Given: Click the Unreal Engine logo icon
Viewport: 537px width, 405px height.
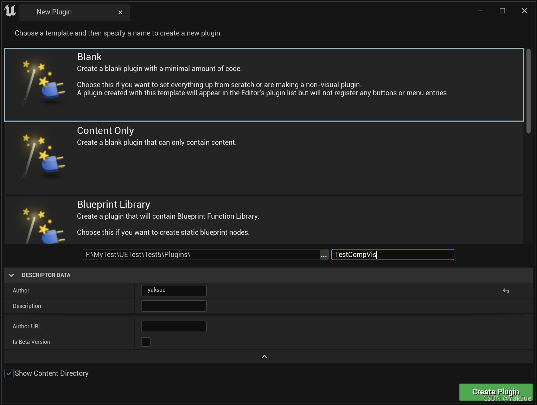Looking at the screenshot, I should (x=10, y=11).
